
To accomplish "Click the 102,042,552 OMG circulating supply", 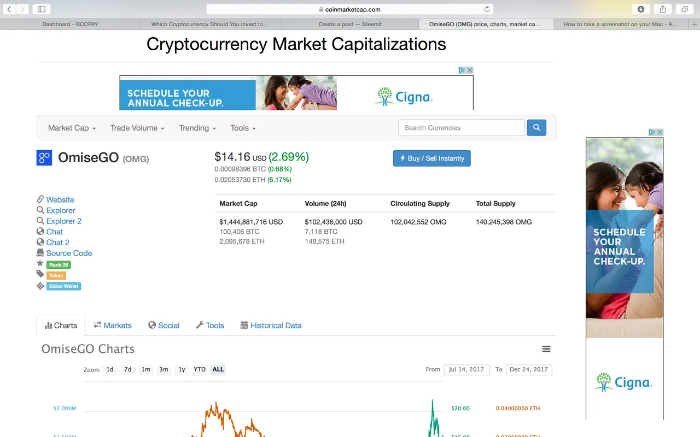I will point(418,222).
